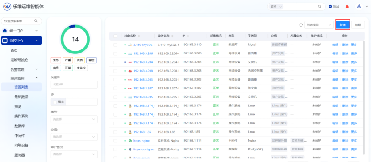Click the vendor icon in 192.168.3.203 row
The image size is (371, 162).
coord(130,80)
